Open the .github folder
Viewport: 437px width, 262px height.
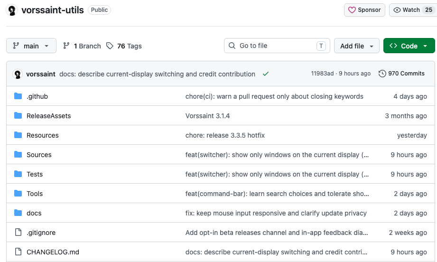click(x=37, y=96)
